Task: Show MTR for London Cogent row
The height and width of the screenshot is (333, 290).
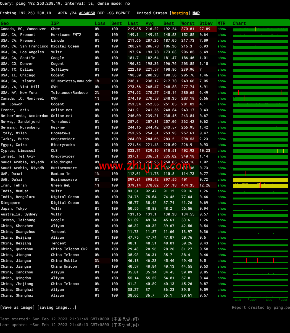Action: click(222, 104)
